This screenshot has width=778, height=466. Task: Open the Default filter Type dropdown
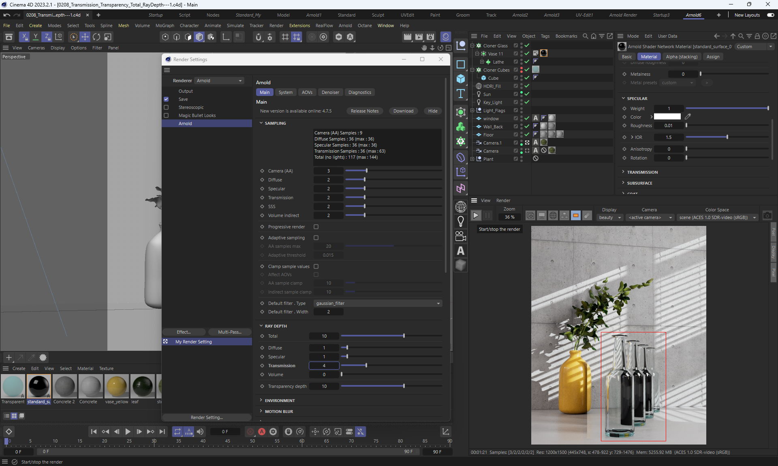point(378,303)
